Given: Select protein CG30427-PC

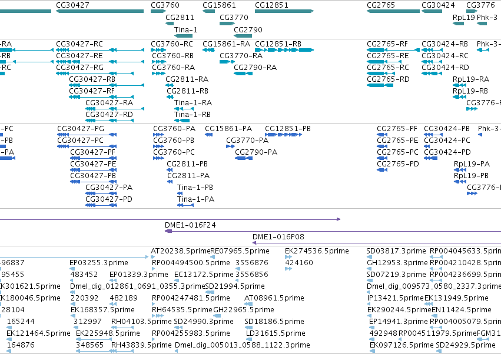Looking at the screenshot, I should pyautogui.click(x=80, y=140).
